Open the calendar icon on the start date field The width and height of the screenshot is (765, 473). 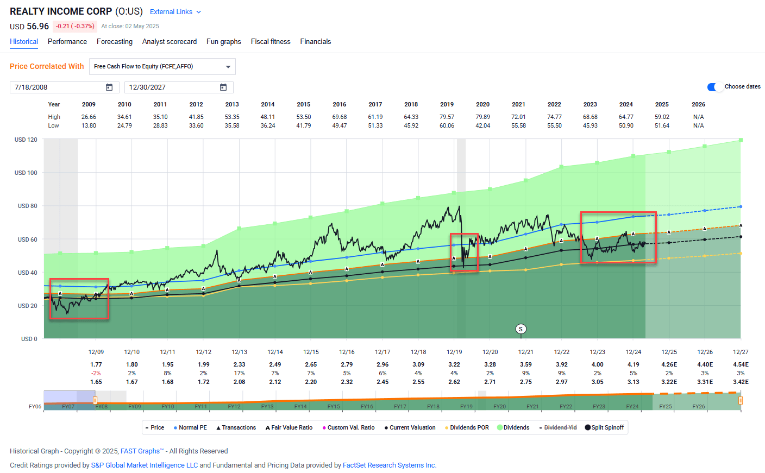point(109,87)
